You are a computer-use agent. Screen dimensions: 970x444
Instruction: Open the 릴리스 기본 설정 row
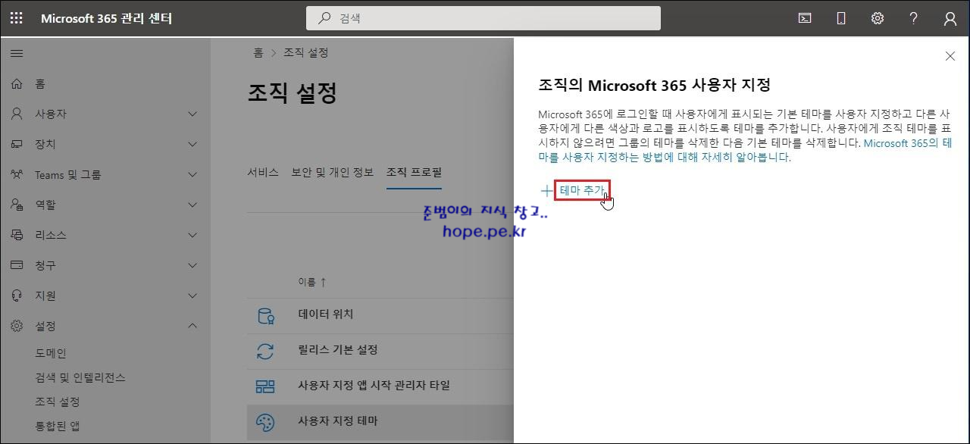coord(380,350)
